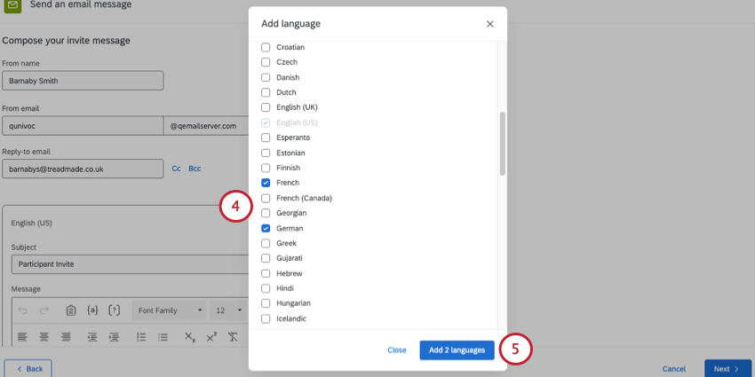Open the Font Family dropdown
Screen dimensions: 755x377
pyautogui.click(x=169, y=310)
